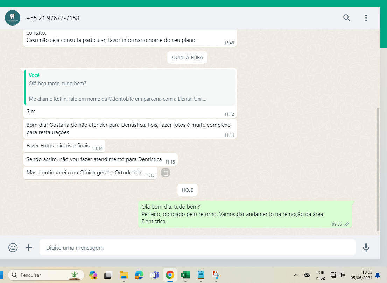Jump to the quoted 'Você' message
Screen dimensions: 387x283
point(129,87)
